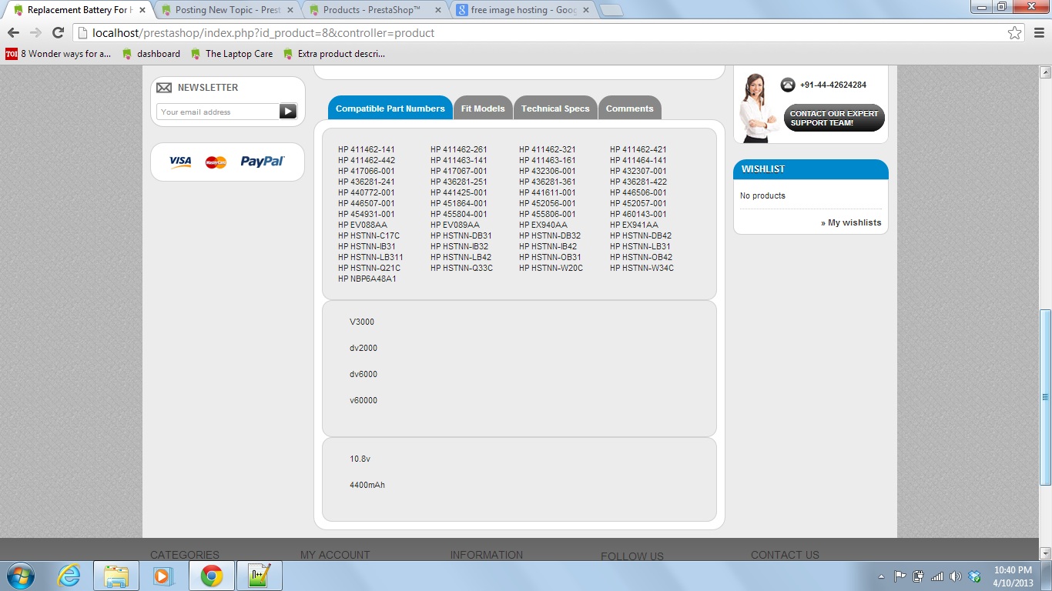Open the Action Center flag icon
Viewport: 1052px width, 591px height.
pyautogui.click(x=900, y=576)
